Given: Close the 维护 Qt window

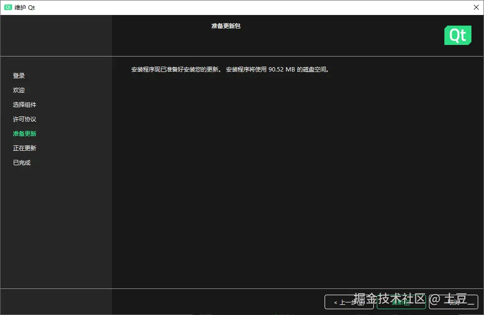Looking at the screenshot, I should click(x=476, y=7).
